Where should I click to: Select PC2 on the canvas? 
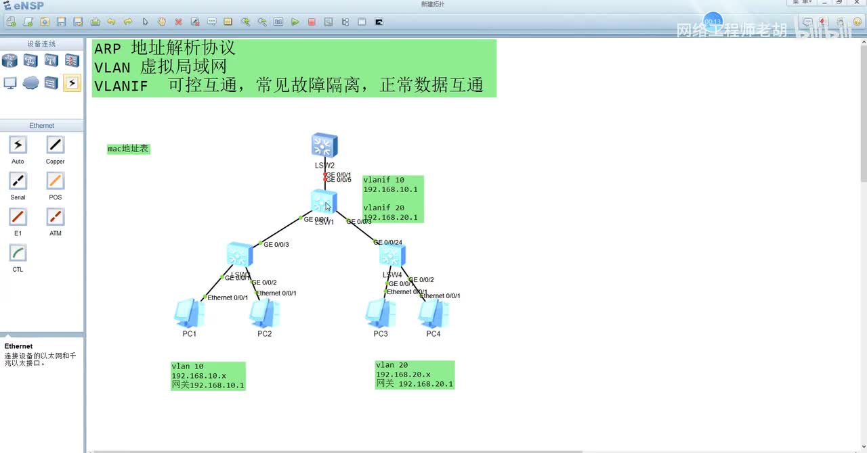click(x=264, y=313)
